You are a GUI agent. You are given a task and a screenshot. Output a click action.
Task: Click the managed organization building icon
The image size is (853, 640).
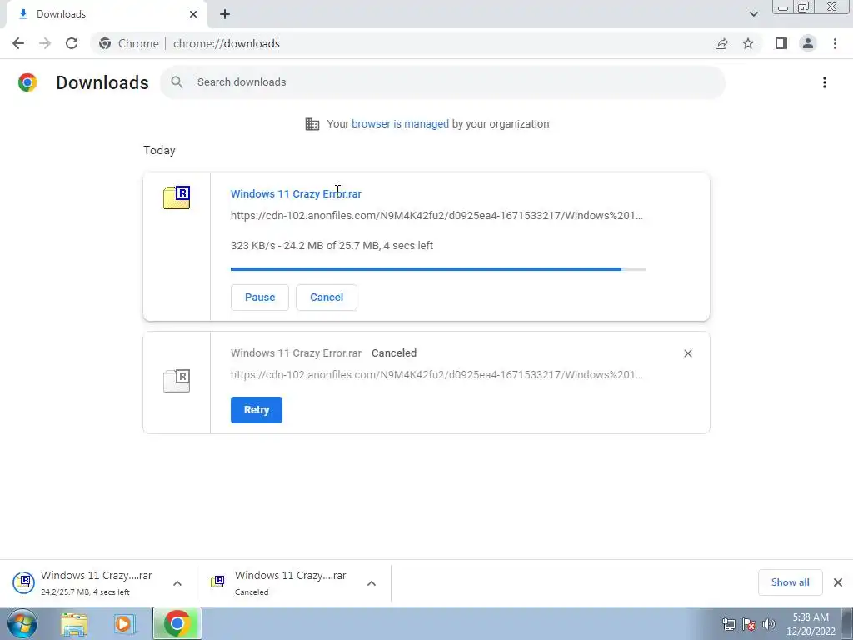[312, 124]
